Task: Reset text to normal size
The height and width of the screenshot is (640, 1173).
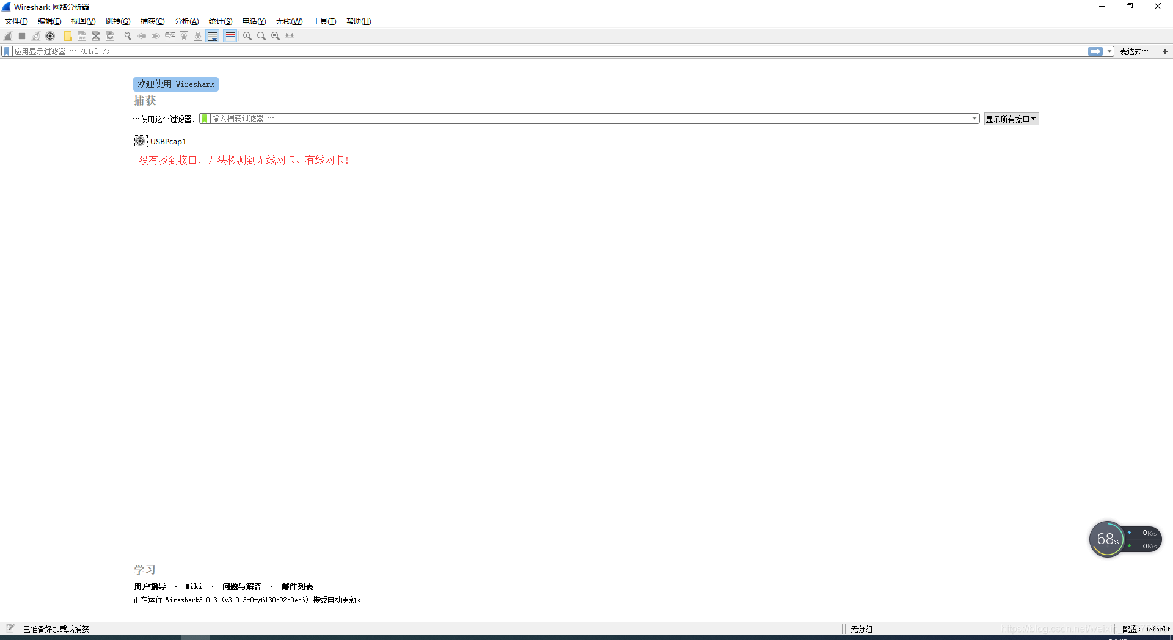Action: (276, 36)
